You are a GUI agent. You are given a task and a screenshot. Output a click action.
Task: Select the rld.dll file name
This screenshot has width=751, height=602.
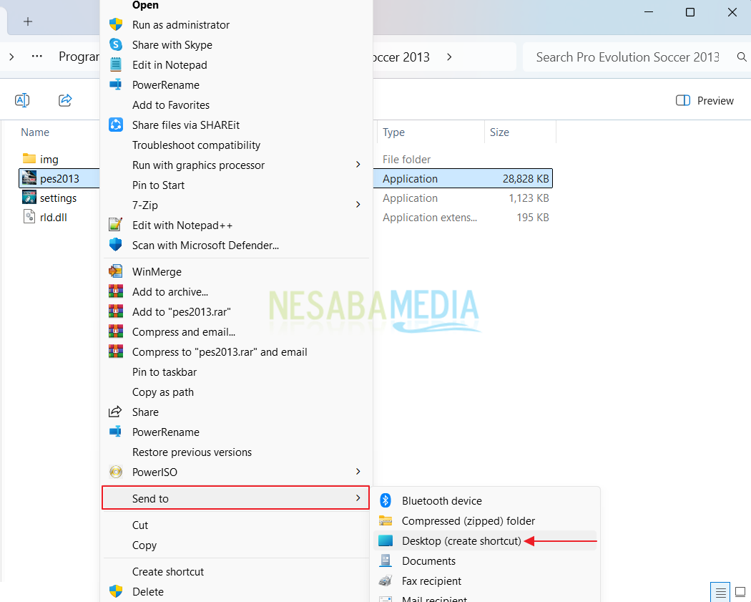tap(54, 217)
